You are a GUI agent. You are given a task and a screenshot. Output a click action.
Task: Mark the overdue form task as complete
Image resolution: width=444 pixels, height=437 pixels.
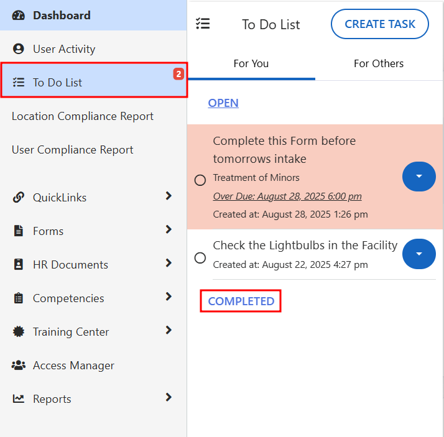pyautogui.click(x=200, y=180)
